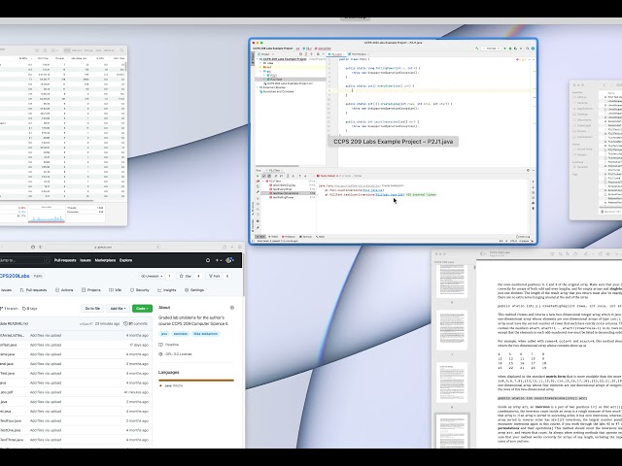The image size is (622, 466).
Task: Open the plus create-new dropdown on GitHub
Action: click(219, 260)
